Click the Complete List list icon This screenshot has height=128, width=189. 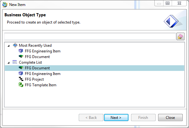pyautogui.click(x=15, y=62)
